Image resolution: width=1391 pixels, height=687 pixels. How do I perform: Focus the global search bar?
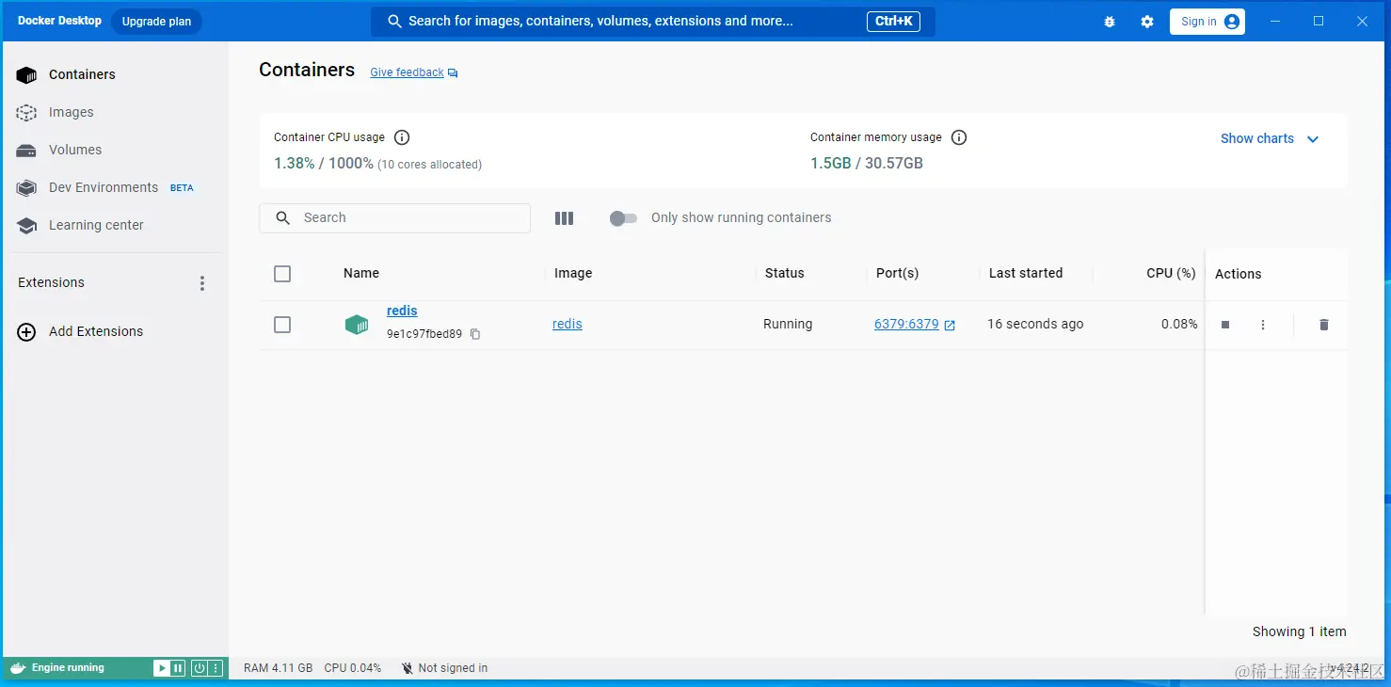[x=653, y=21]
